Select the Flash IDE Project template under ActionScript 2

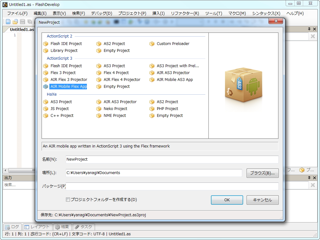pos(66,43)
